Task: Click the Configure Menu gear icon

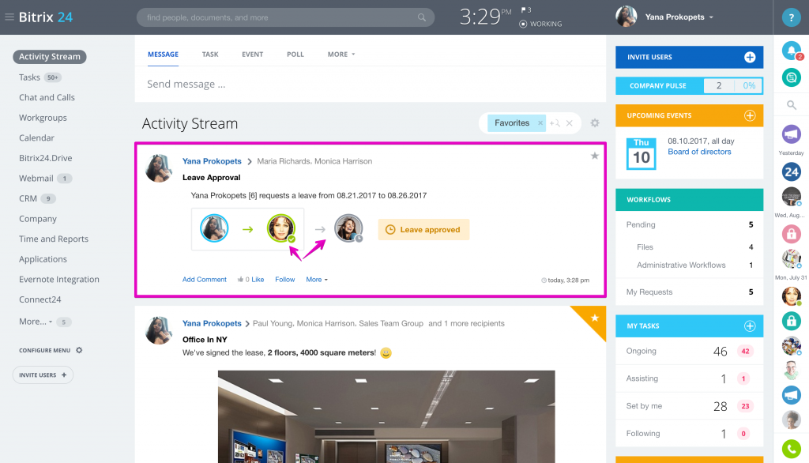Action: point(79,350)
